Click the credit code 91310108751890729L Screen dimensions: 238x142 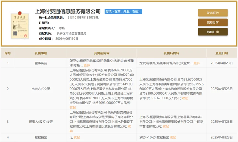pos(83,18)
